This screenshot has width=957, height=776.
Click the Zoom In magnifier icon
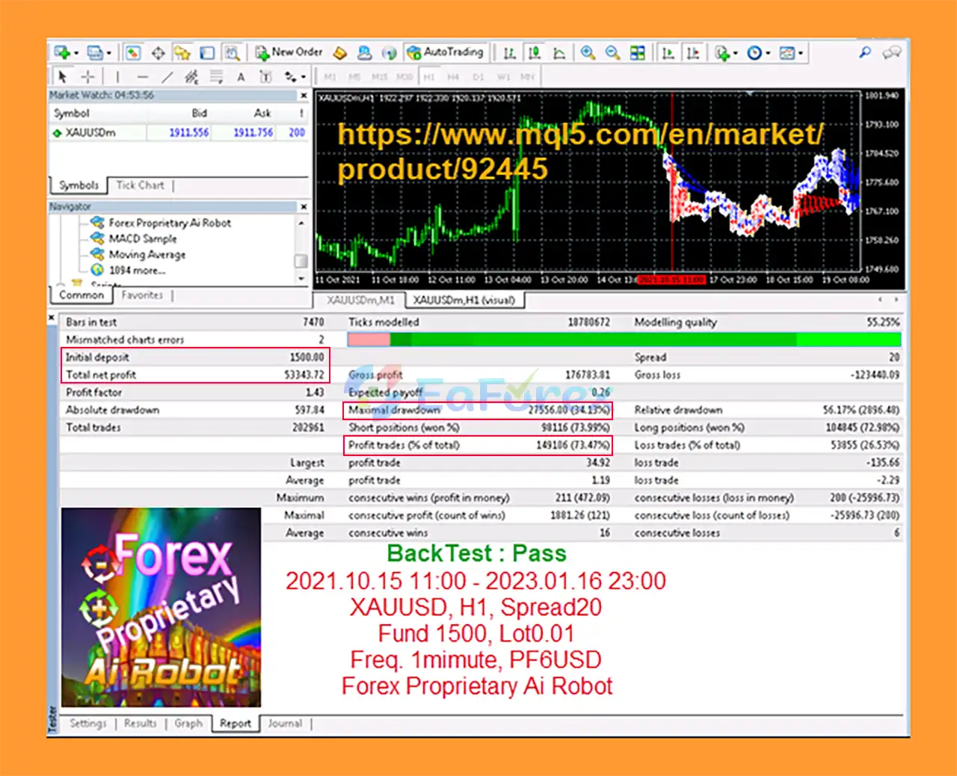coord(588,52)
